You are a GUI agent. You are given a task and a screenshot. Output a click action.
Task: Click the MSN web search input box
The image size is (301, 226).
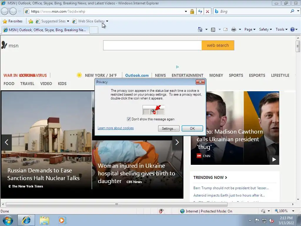point(153,45)
